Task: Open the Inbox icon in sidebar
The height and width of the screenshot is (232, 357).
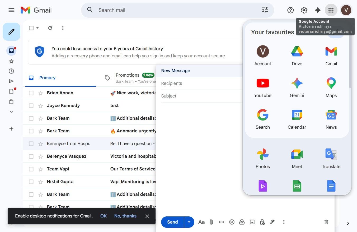Action: click(x=11, y=51)
